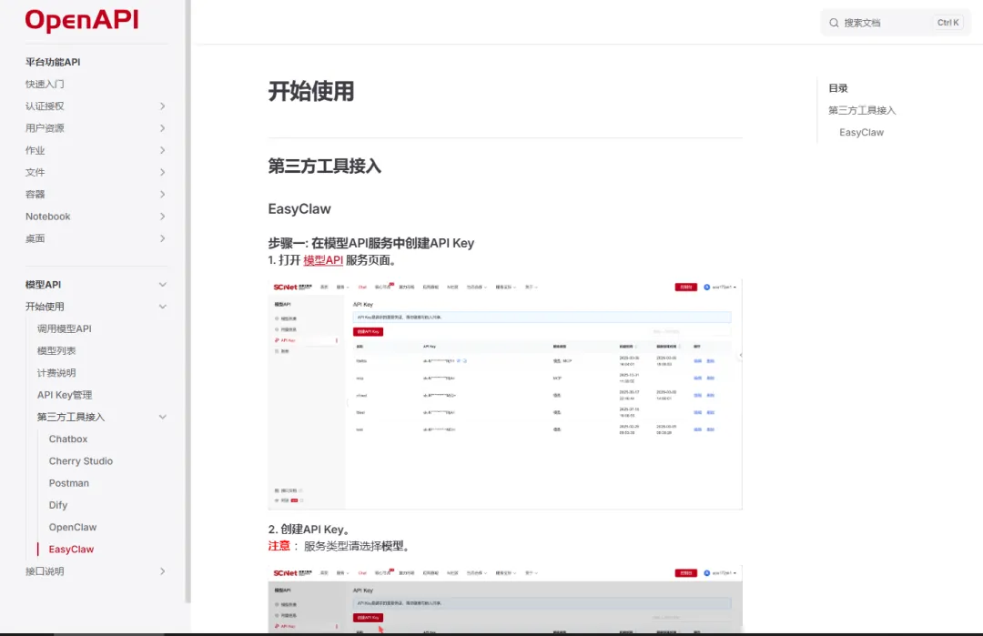
Task: Open the Cherry Studio guide
Action: (x=81, y=461)
